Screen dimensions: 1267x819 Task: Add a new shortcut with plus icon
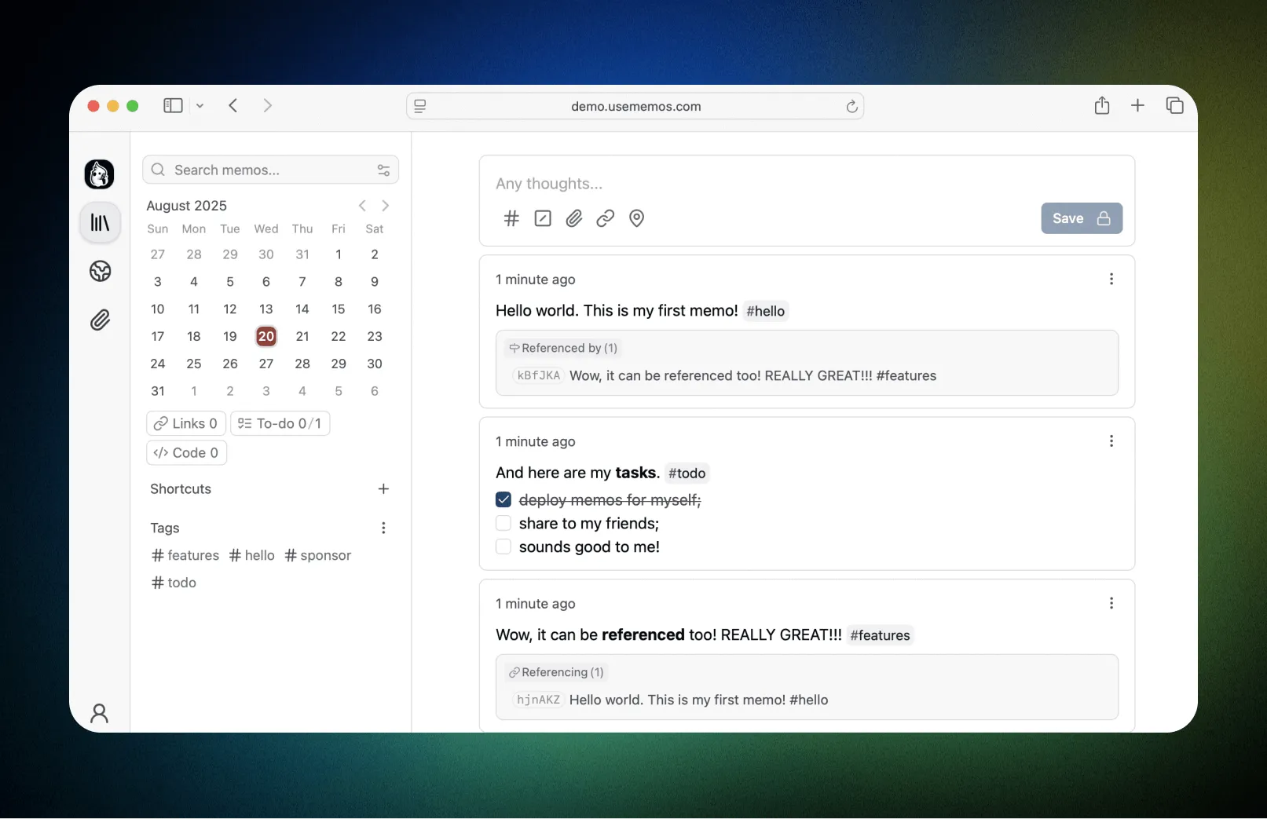click(383, 488)
